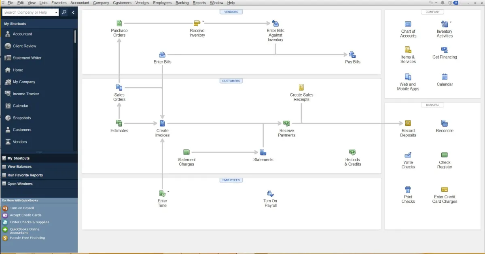Collapse the left sidebar with the chevron

(x=73, y=12)
